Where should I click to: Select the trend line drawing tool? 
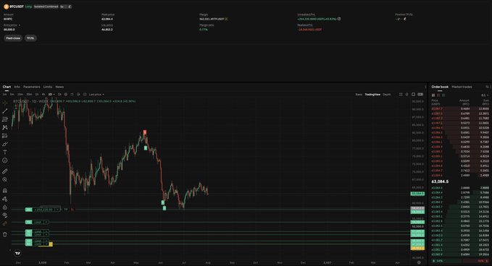4,111
